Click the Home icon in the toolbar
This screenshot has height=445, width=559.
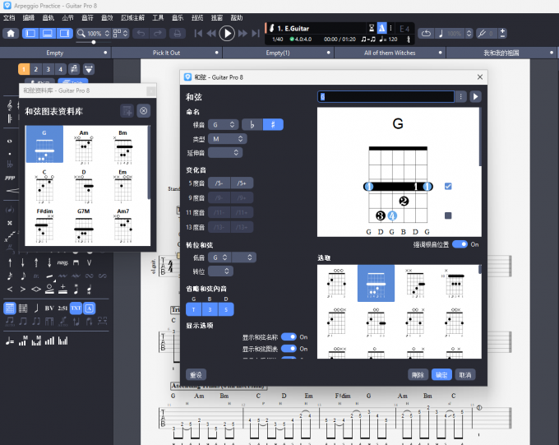coord(12,34)
